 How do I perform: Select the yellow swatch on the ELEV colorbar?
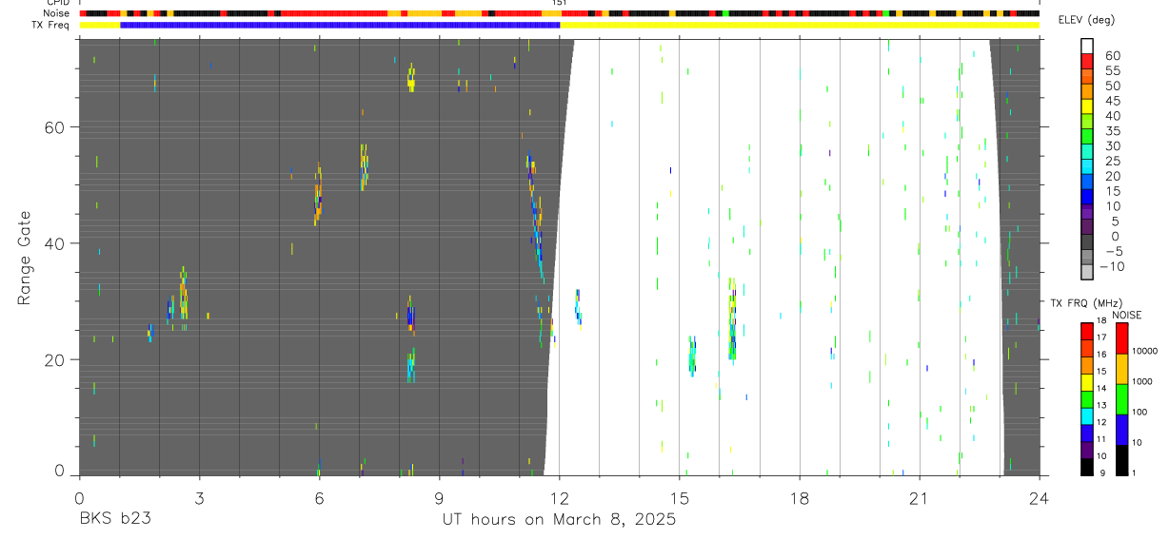click(x=1087, y=106)
